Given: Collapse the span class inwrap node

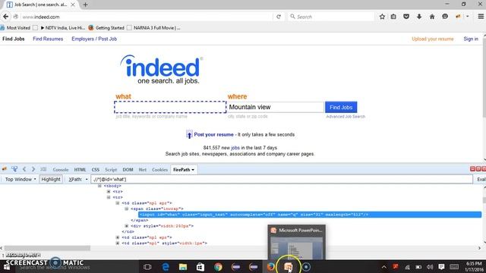Looking at the screenshot, I should pyautogui.click(x=127, y=209).
